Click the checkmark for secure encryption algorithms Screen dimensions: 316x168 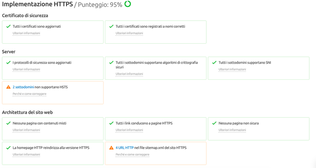click(x=111, y=63)
